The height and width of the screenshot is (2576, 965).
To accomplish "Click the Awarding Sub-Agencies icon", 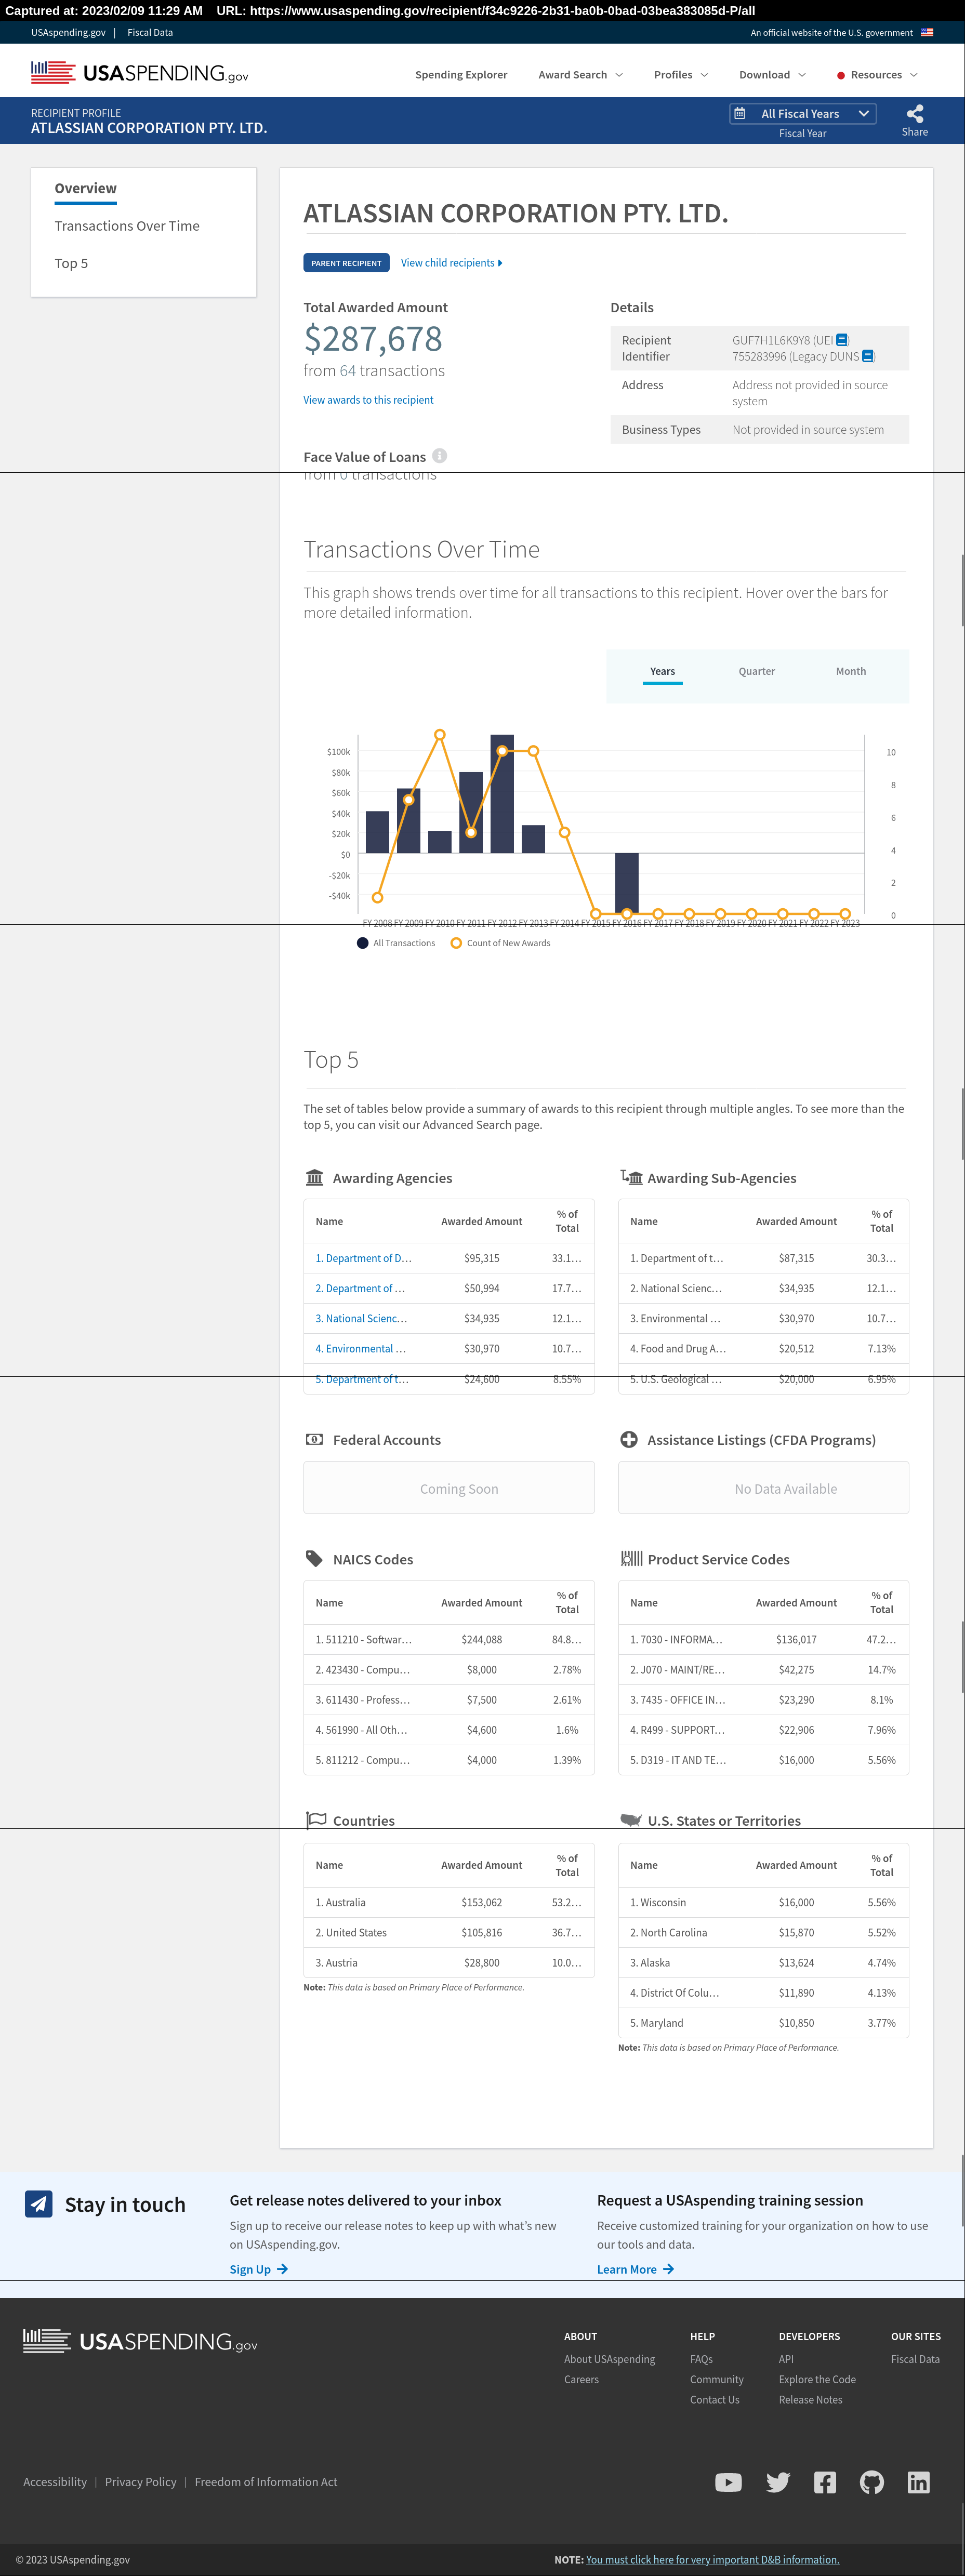I will coord(631,1177).
